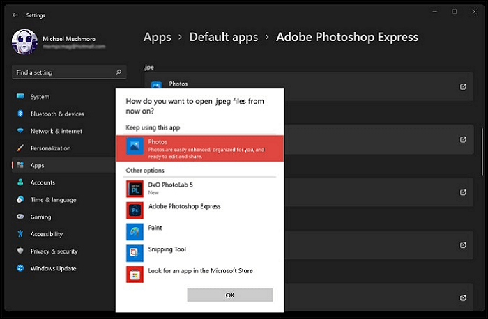Click the Network wifi icon
This screenshot has width=488, height=319.
(20, 130)
